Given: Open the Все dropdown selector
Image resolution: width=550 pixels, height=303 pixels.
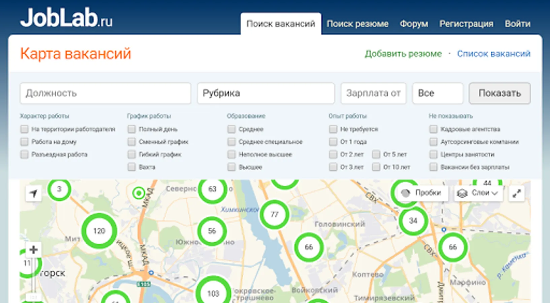Looking at the screenshot, I should pos(438,93).
